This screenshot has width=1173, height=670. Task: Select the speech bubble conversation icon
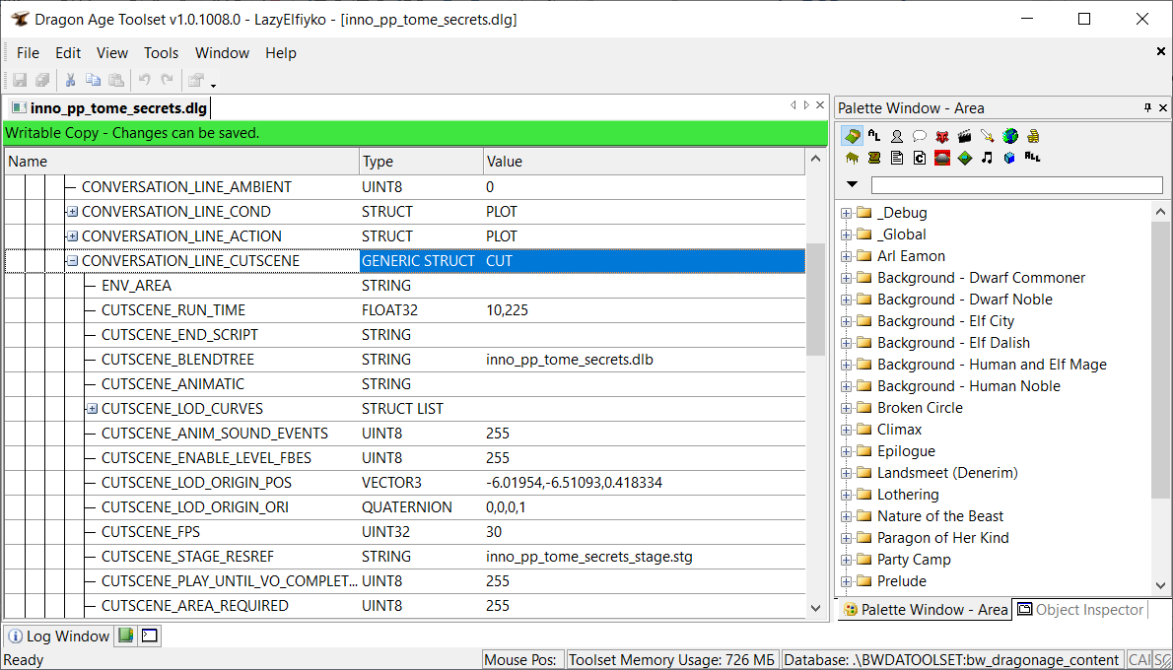coord(920,136)
